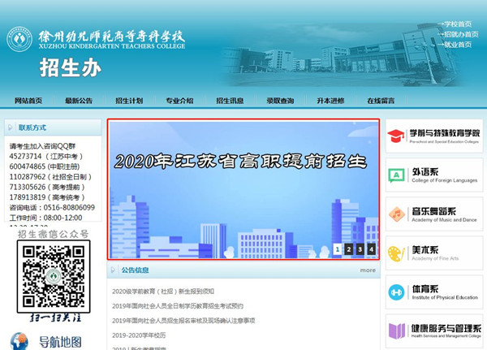This screenshot has height=350, width=487.
Task: Click the 学校首页 link at top right
Action: [456, 25]
